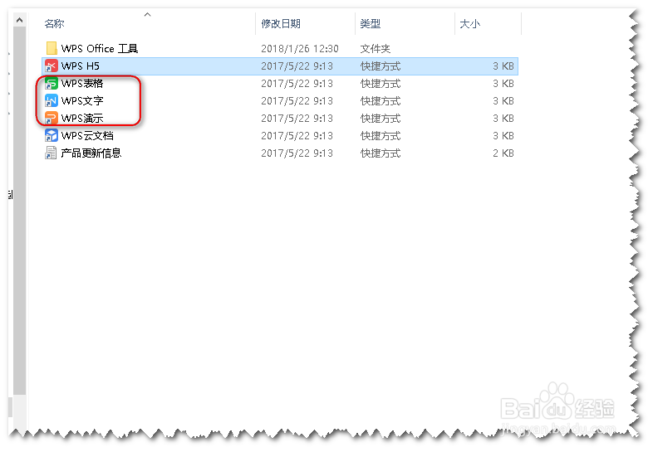
Task: Click the orange WPS演示 icon
Action: [52, 118]
